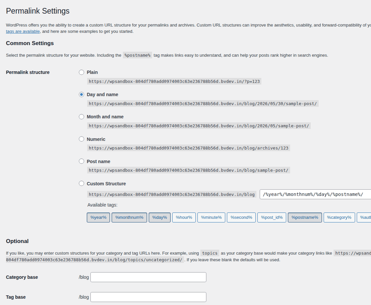Click the 'Plain' option label
Image resolution: width=371 pixels, height=305 pixels.
pyautogui.click(x=92, y=72)
